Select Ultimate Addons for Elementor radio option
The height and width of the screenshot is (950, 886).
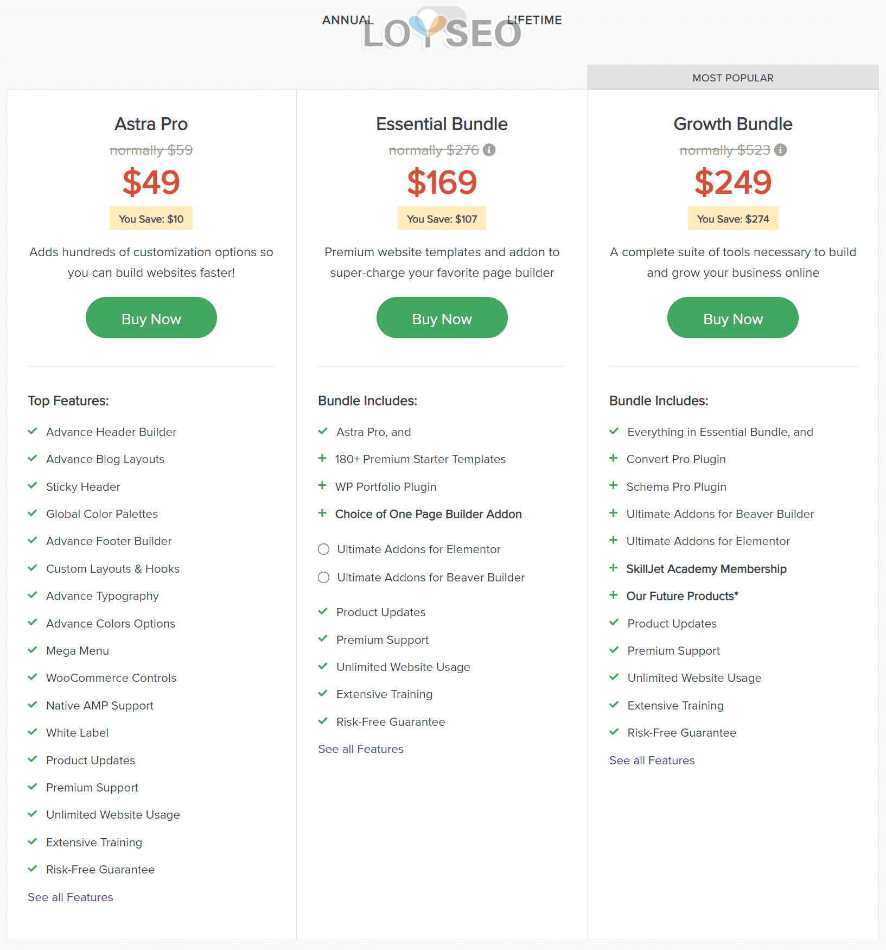(x=324, y=549)
